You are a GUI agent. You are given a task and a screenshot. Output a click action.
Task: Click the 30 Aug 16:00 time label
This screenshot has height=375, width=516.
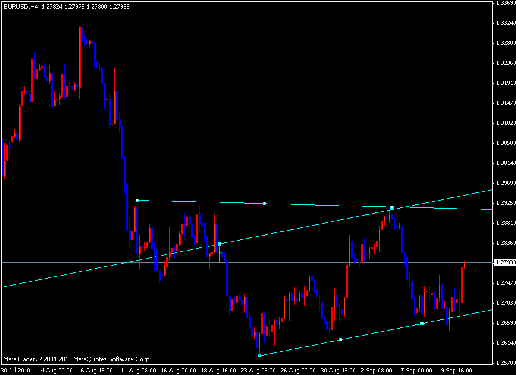click(x=339, y=371)
